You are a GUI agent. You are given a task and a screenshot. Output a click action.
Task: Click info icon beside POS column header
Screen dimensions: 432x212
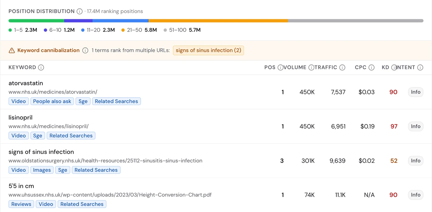coord(280,68)
